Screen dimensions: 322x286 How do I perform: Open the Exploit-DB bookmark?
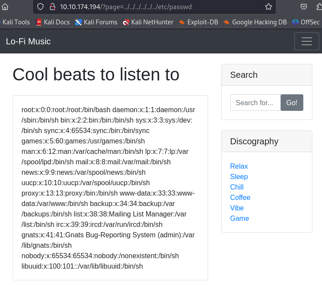click(x=199, y=22)
